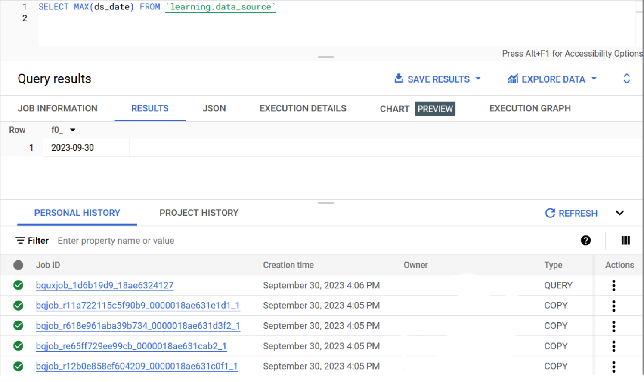
Task: Open the Chart Preview tab
Action: [417, 109]
